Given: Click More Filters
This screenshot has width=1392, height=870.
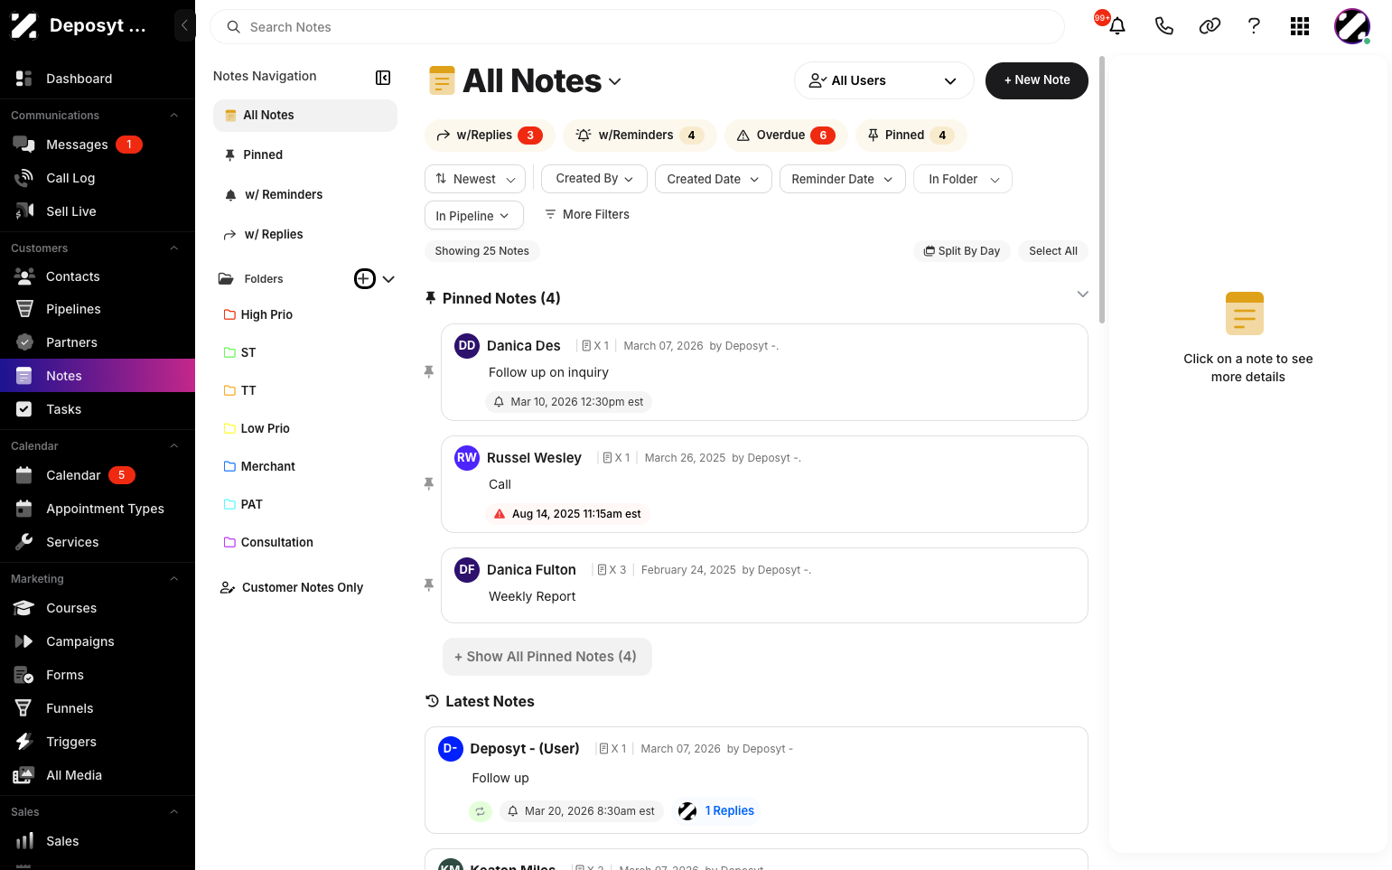Looking at the screenshot, I should [x=587, y=215].
